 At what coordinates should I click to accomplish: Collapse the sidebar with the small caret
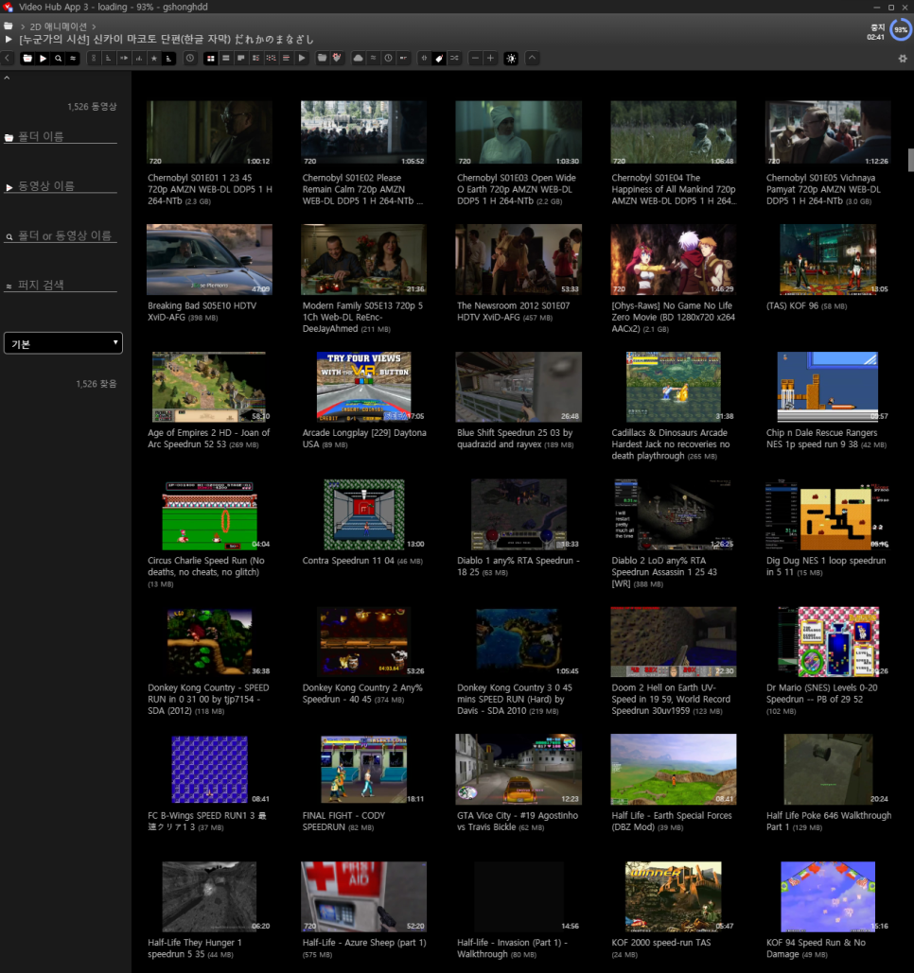pos(7,78)
